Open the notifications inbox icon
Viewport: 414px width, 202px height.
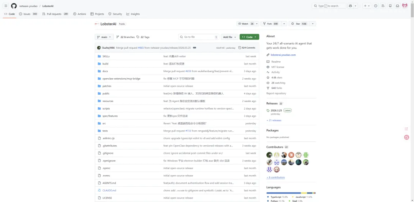(398, 6)
